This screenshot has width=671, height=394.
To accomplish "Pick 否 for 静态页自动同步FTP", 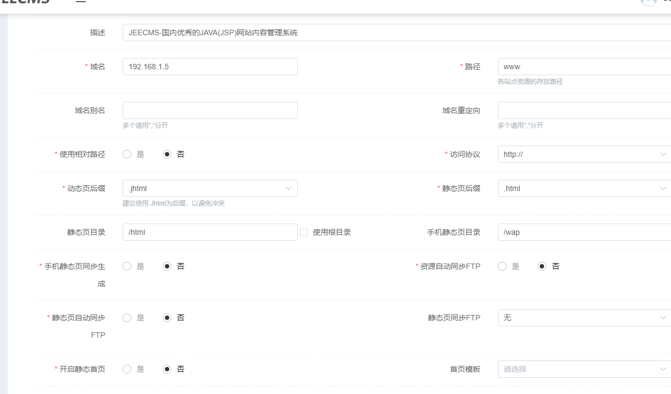I will point(167,318).
